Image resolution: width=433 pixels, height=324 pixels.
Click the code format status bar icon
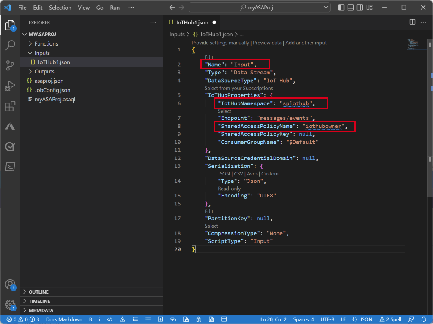pos(110,319)
